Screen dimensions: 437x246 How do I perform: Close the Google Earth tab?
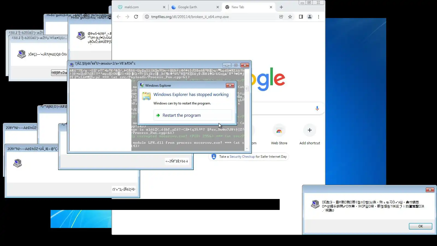(217, 7)
